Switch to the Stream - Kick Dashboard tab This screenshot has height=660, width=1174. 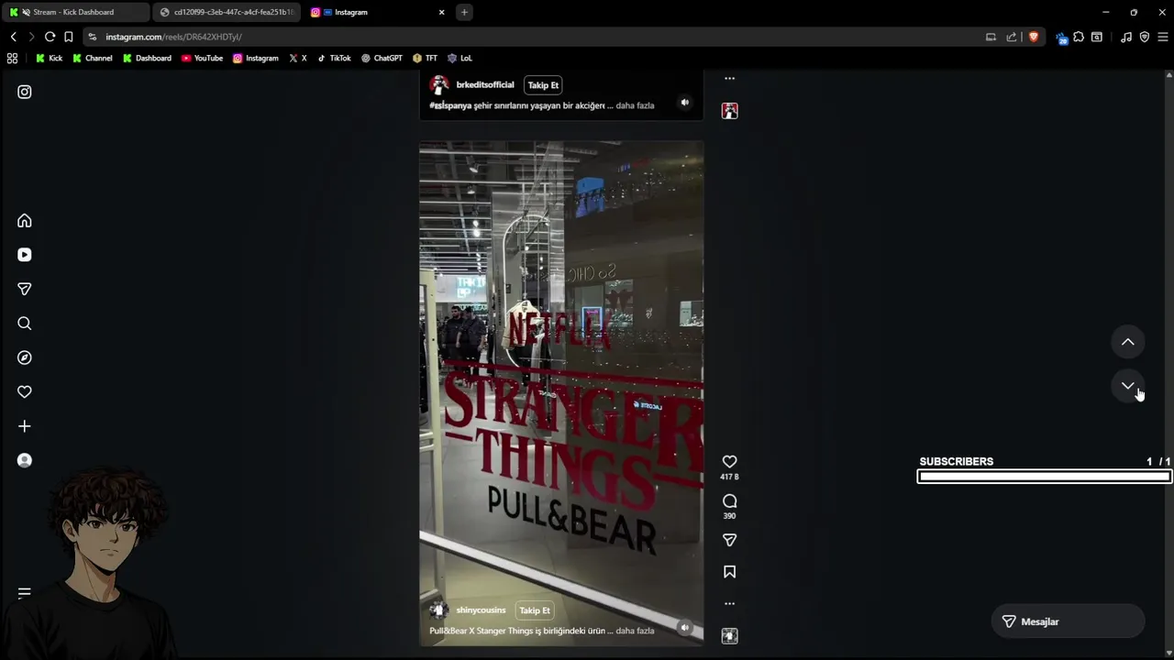point(76,12)
